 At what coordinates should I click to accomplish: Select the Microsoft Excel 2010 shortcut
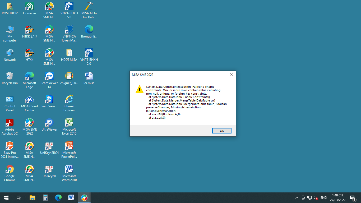69,127
